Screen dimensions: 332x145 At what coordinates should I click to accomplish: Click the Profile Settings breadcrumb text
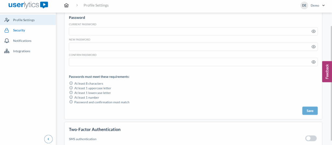point(96,5)
